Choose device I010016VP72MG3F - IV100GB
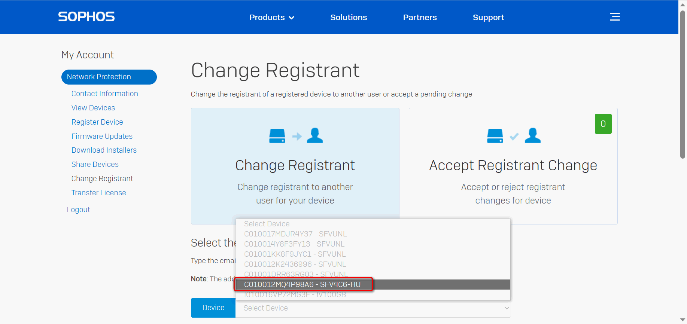The width and height of the screenshot is (687, 324). point(373,294)
